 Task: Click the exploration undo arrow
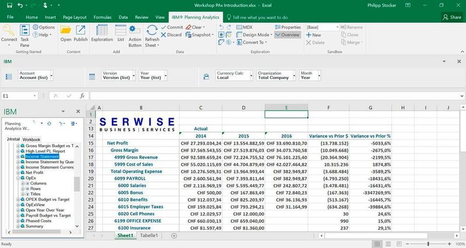(221, 27)
